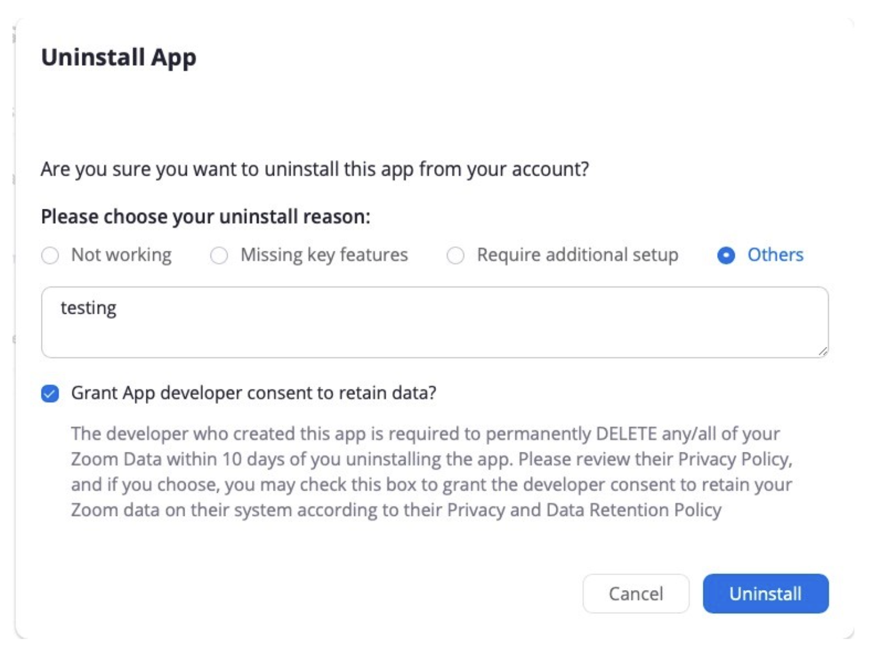879x663 pixels.
Task: Uncheck the data retention consent checkbox
Action: point(50,393)
